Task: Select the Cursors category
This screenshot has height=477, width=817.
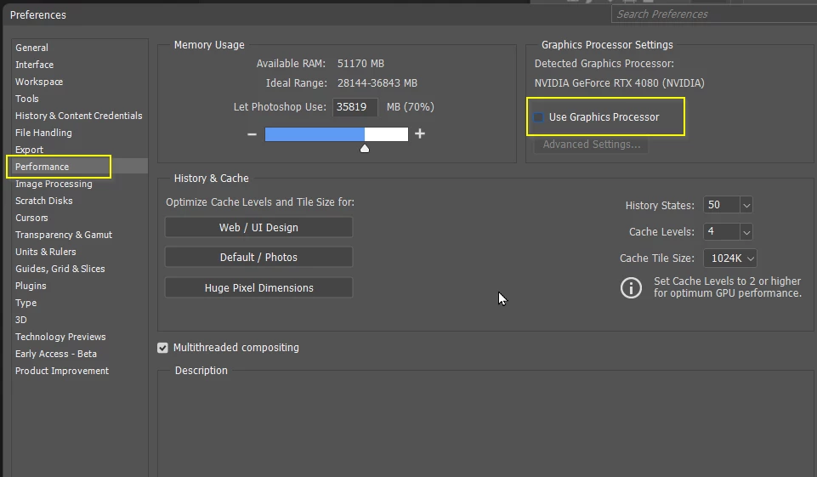Action: 31,218
